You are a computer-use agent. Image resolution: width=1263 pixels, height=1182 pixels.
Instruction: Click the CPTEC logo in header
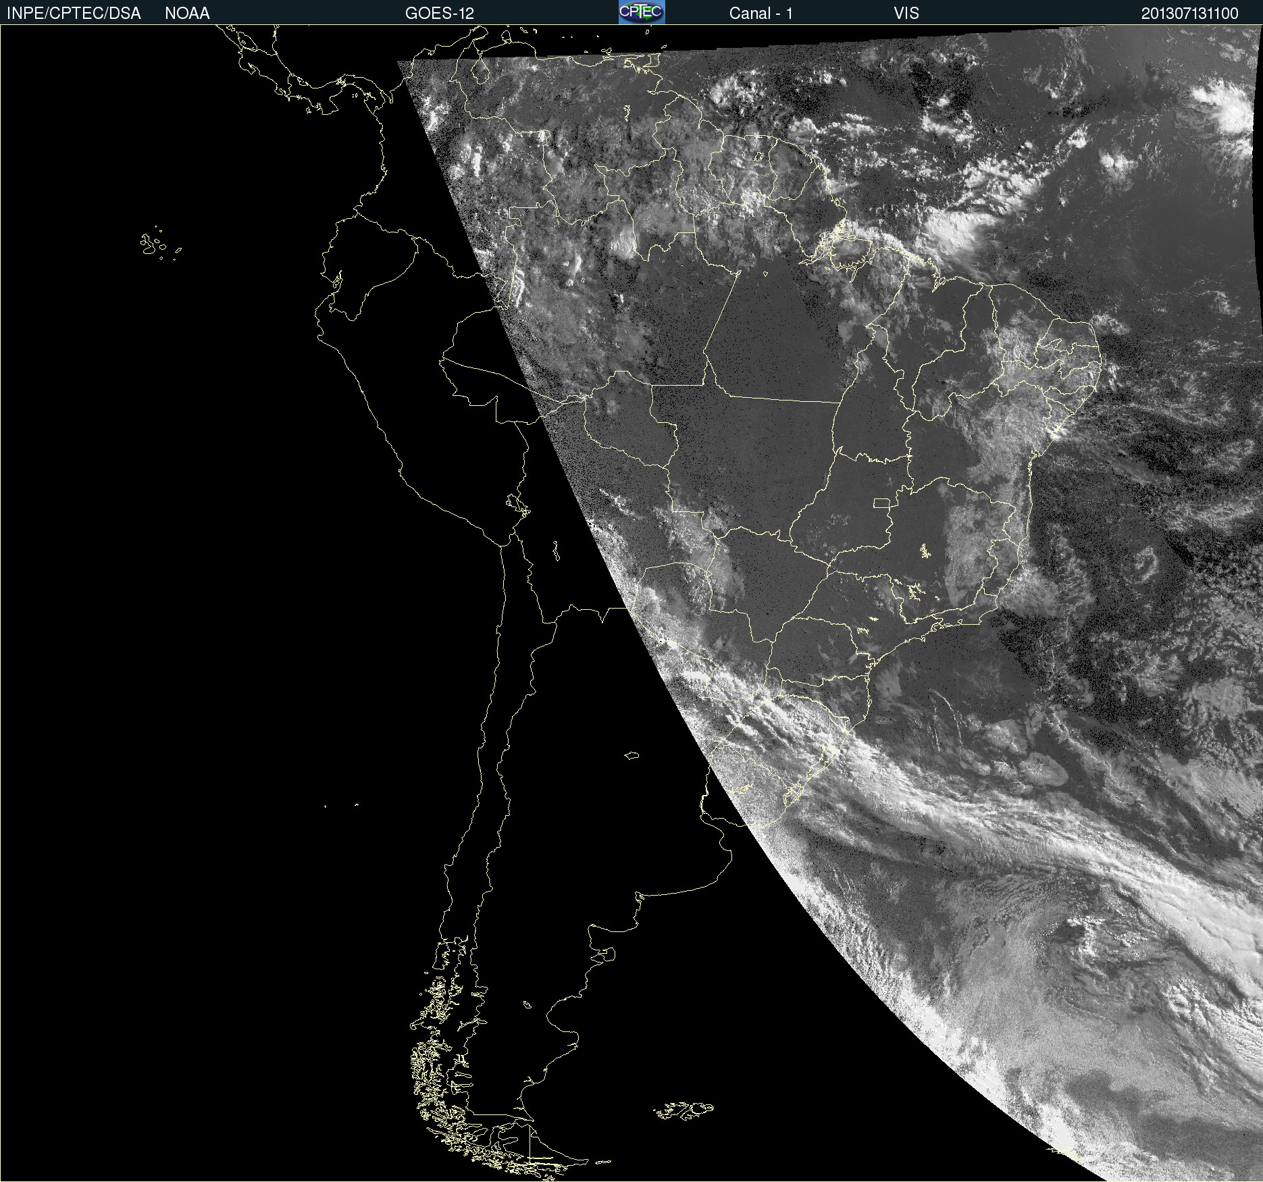point(642,12)
